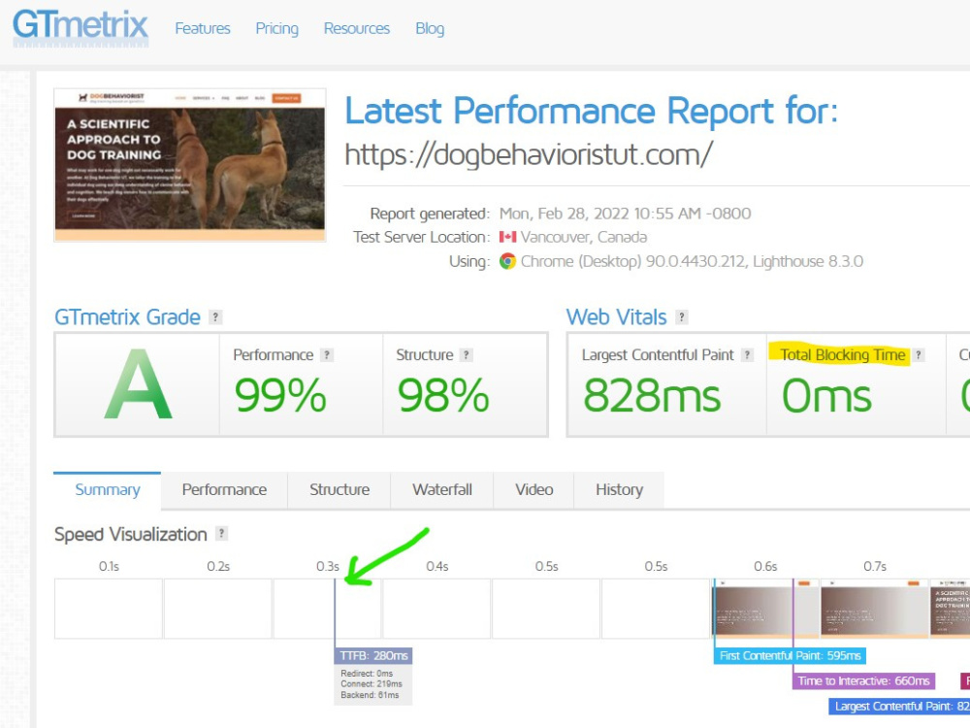
Task: Open the History tab
Action: coord(619,489)
